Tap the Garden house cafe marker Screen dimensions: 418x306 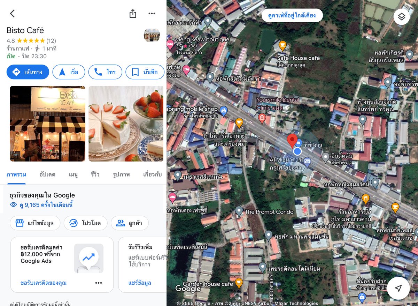coord(239,283)
